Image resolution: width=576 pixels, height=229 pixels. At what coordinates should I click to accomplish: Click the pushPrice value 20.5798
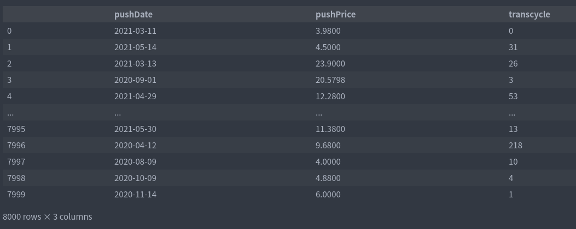330,80
